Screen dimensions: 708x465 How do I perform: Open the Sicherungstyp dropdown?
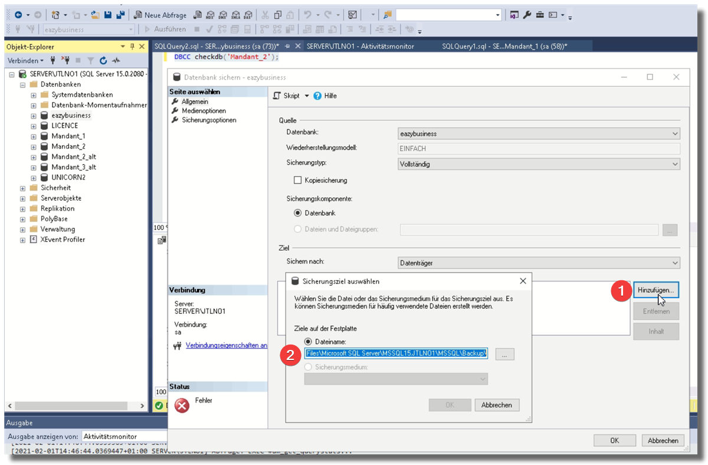(539, 164)
